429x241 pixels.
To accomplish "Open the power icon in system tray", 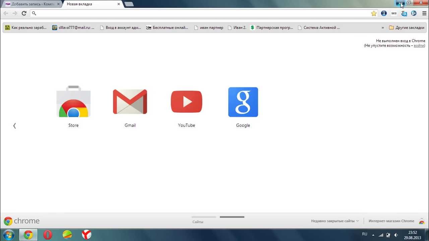I will coord(388,235).
